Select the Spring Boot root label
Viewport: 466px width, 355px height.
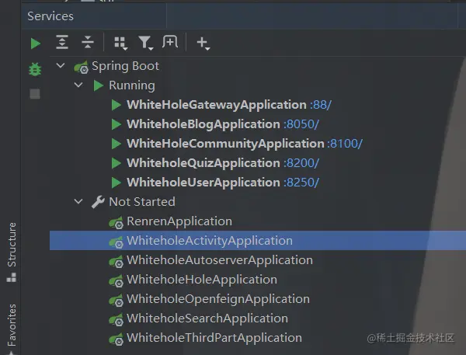coord(125,66)
